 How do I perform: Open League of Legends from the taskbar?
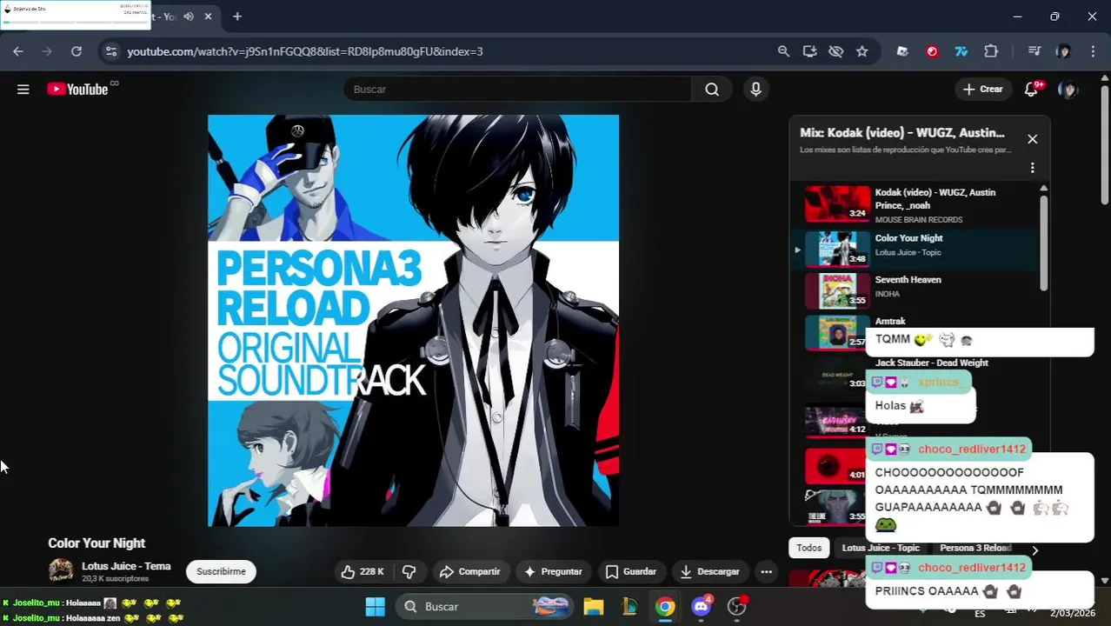pos(629,606)
